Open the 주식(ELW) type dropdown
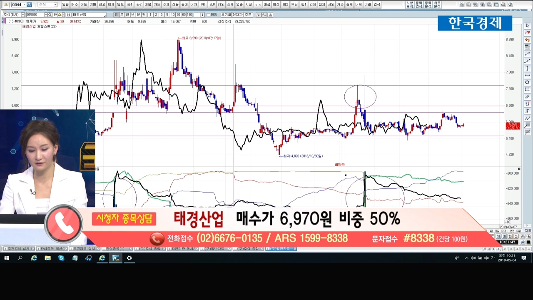533x300 pixels. (22, 15)
